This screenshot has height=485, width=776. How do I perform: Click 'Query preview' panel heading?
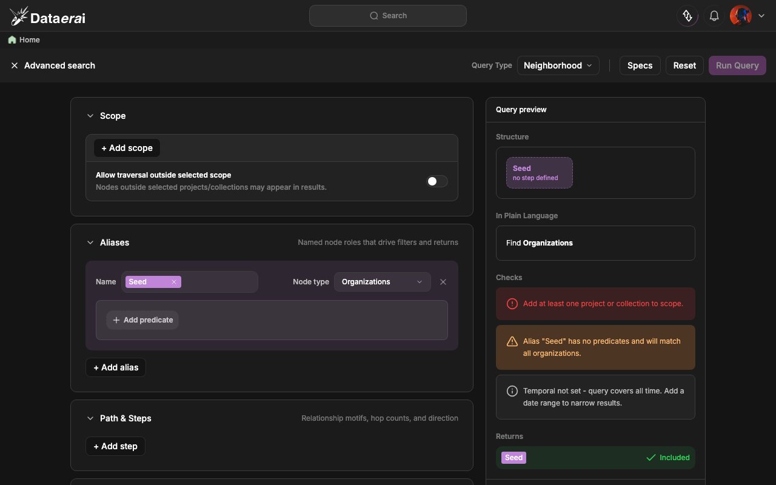521,110
